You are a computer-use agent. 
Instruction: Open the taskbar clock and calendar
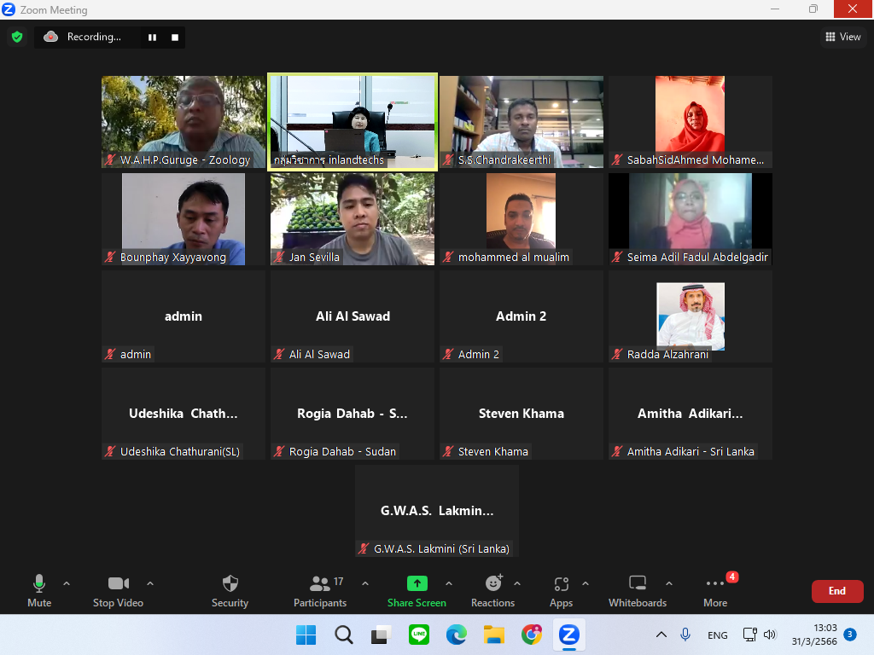(x=814, y=635)
